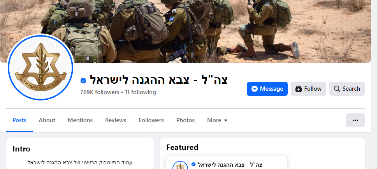378x169 pixels.
Task: Click page name link in Featured post
Action: (x=230, y=165)
